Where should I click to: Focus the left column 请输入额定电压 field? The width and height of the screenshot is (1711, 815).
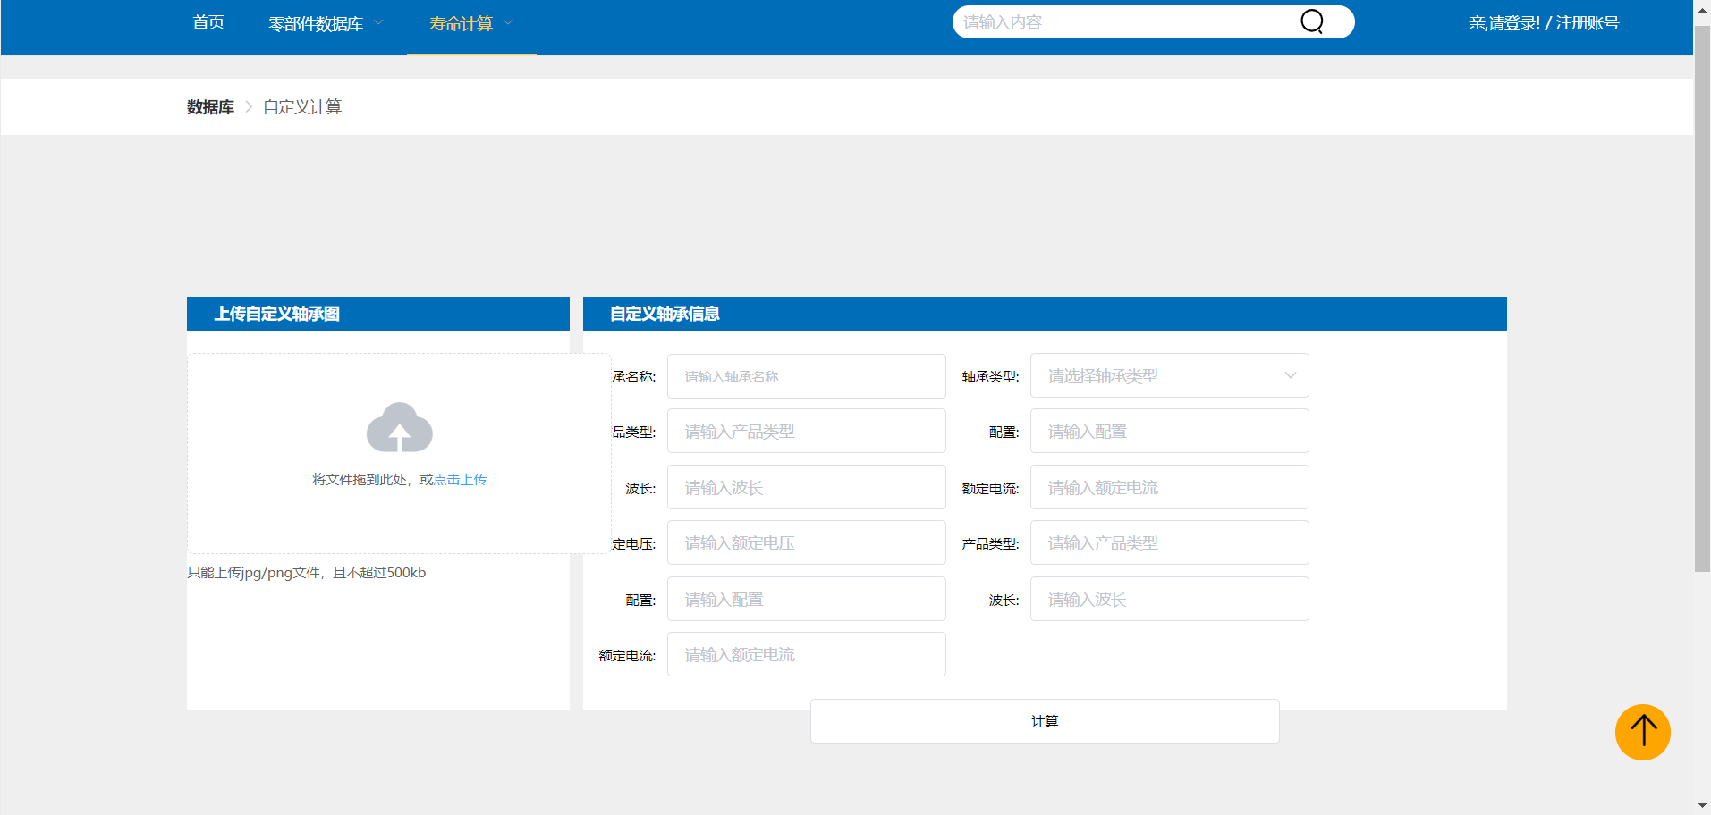click(x=806, y=543)
